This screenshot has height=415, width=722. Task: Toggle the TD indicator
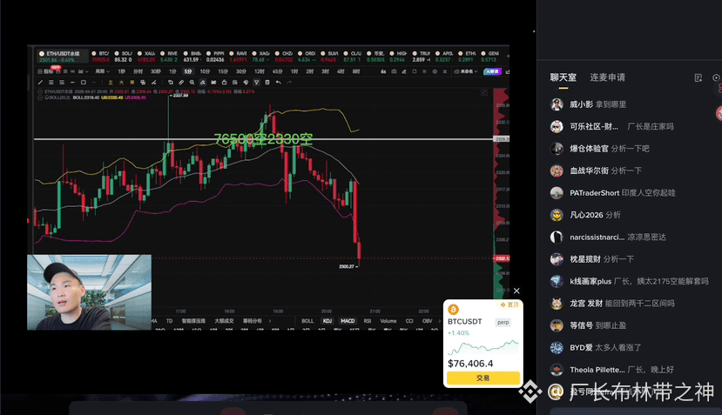pyautogui.click(x=170, y=321)
